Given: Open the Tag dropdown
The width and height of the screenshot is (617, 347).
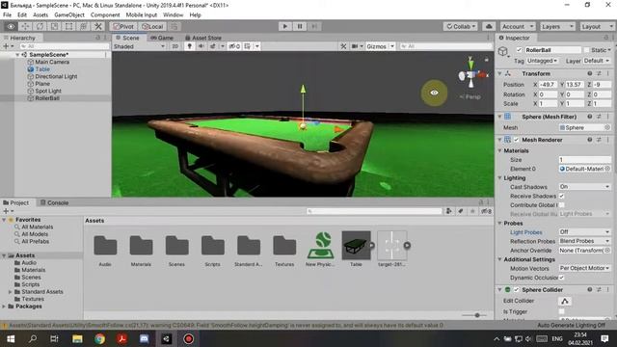Looking at the screenshot, I should (542, 61).
